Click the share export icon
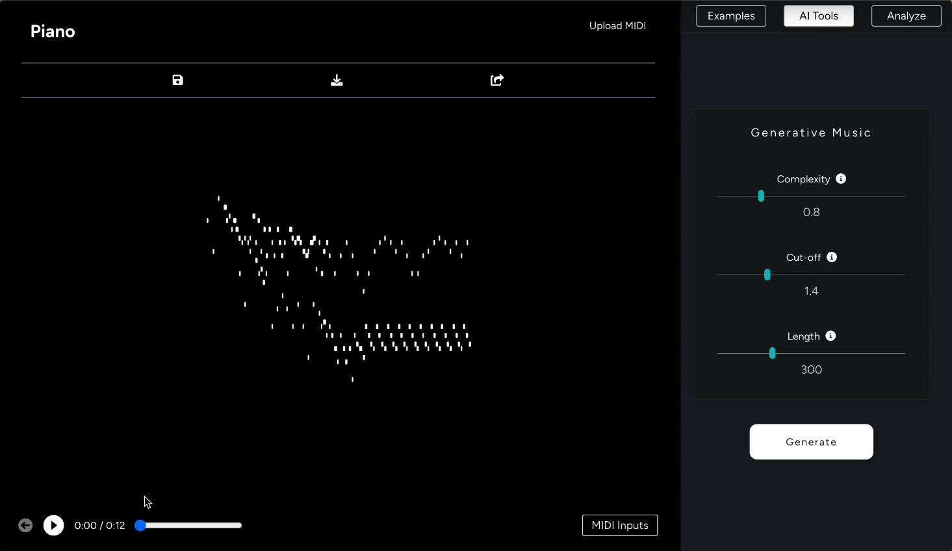Image resolution: width=952 pixels, height=551 pixels. tap(497, 80)
